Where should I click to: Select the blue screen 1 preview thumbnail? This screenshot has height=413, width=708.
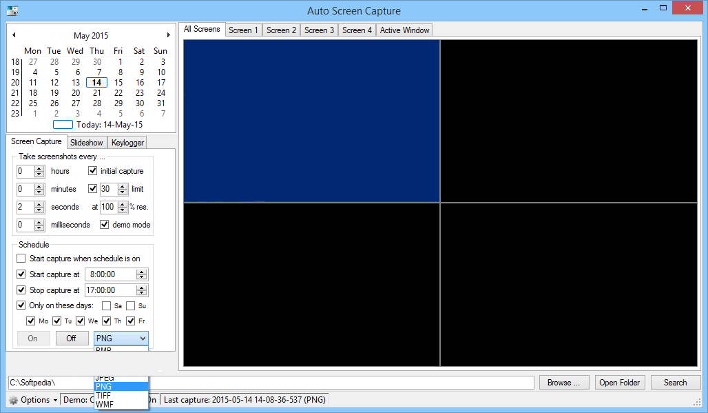tap(311, 121)
